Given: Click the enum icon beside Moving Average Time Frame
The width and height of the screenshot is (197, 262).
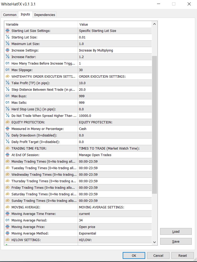Looking at the screenshot, I should (x=8, y=214).
